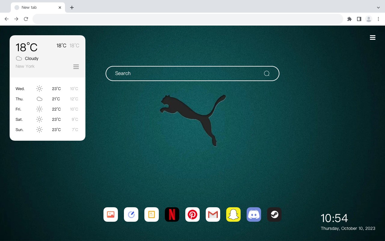Viewport: 385px width, 241px height.
Task: Click Fri. high temperature 22°C
Action: pyautogui.click(x=56, y=109)
